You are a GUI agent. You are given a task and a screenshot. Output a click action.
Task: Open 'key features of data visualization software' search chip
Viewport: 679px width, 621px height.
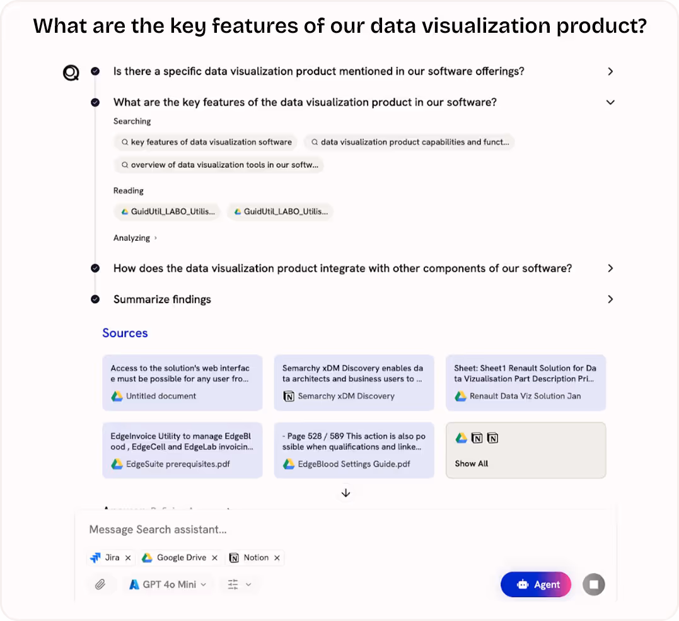pyautogui.click(x=206, y=142)
